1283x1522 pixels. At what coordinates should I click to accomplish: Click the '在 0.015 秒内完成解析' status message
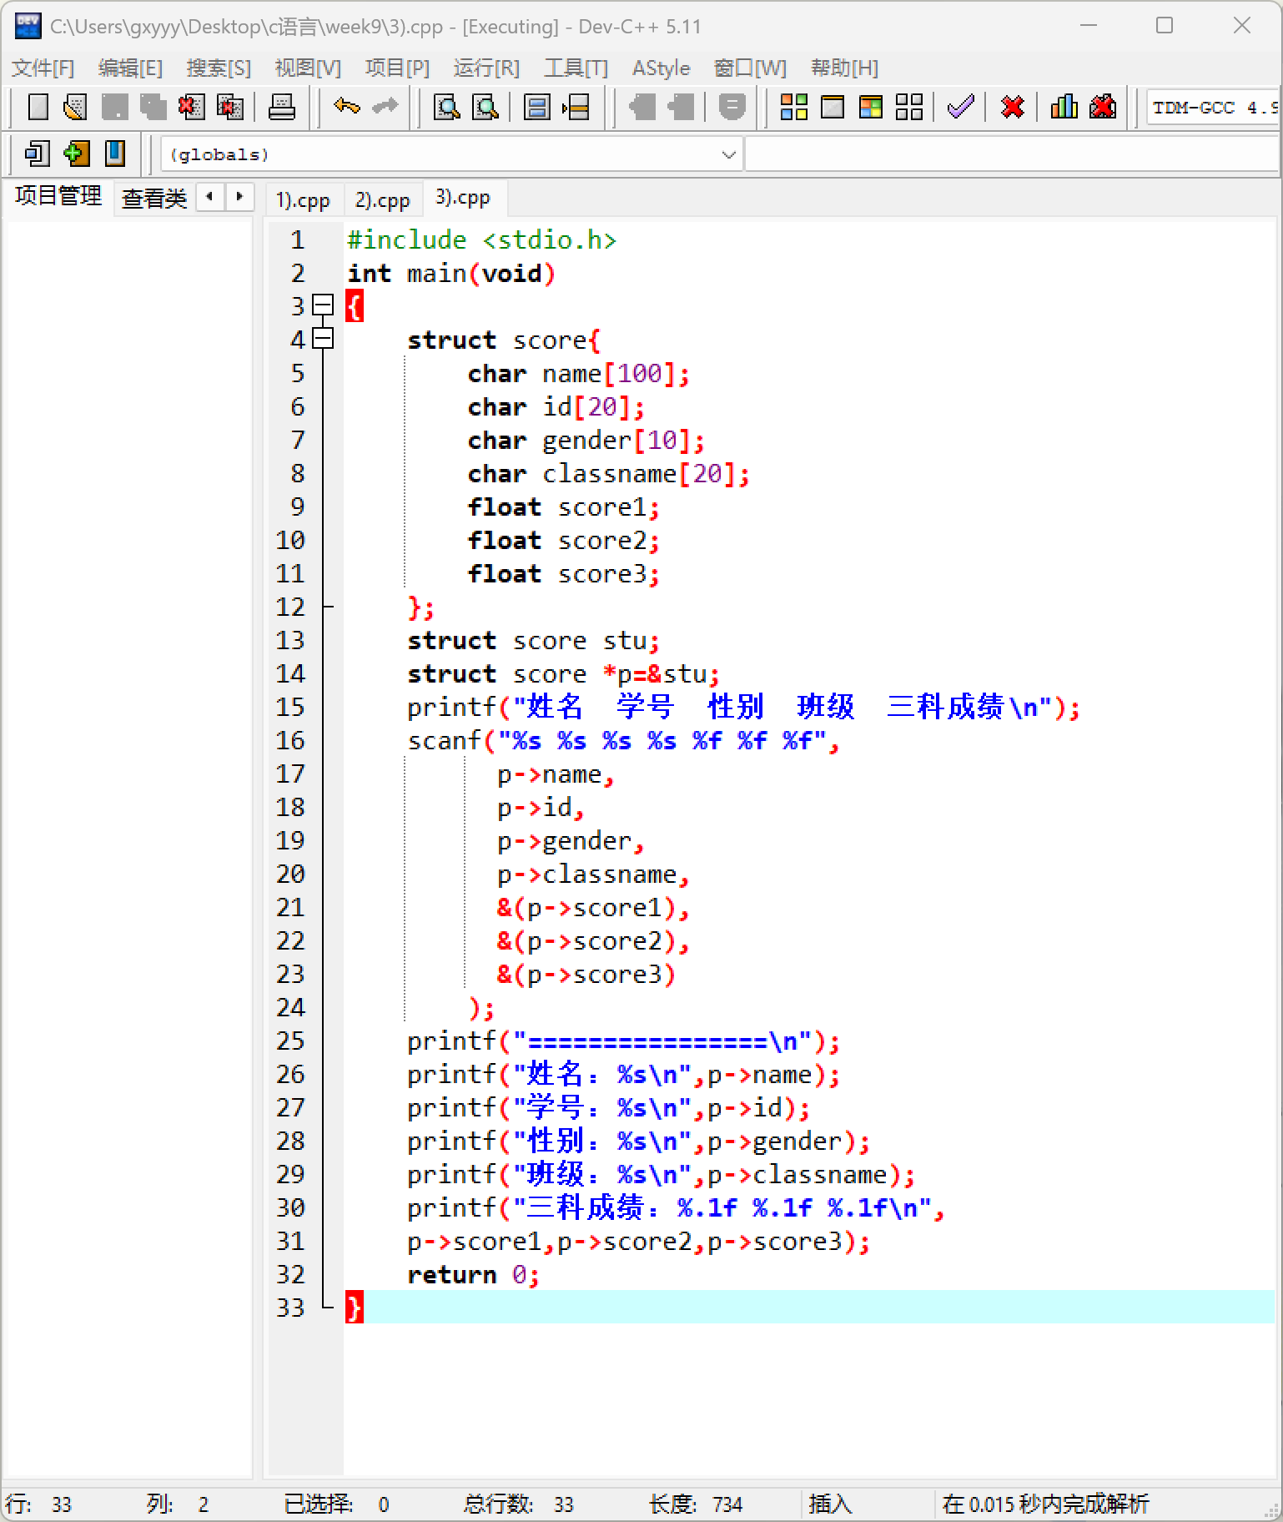tap(1045, 1504)
